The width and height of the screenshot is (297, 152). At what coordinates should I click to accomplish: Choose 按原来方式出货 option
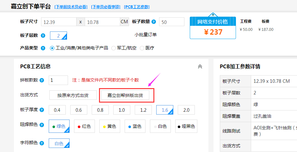(x=73, y=95)
